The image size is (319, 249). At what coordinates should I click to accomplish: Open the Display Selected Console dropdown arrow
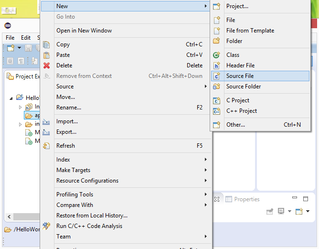point(289,211)
